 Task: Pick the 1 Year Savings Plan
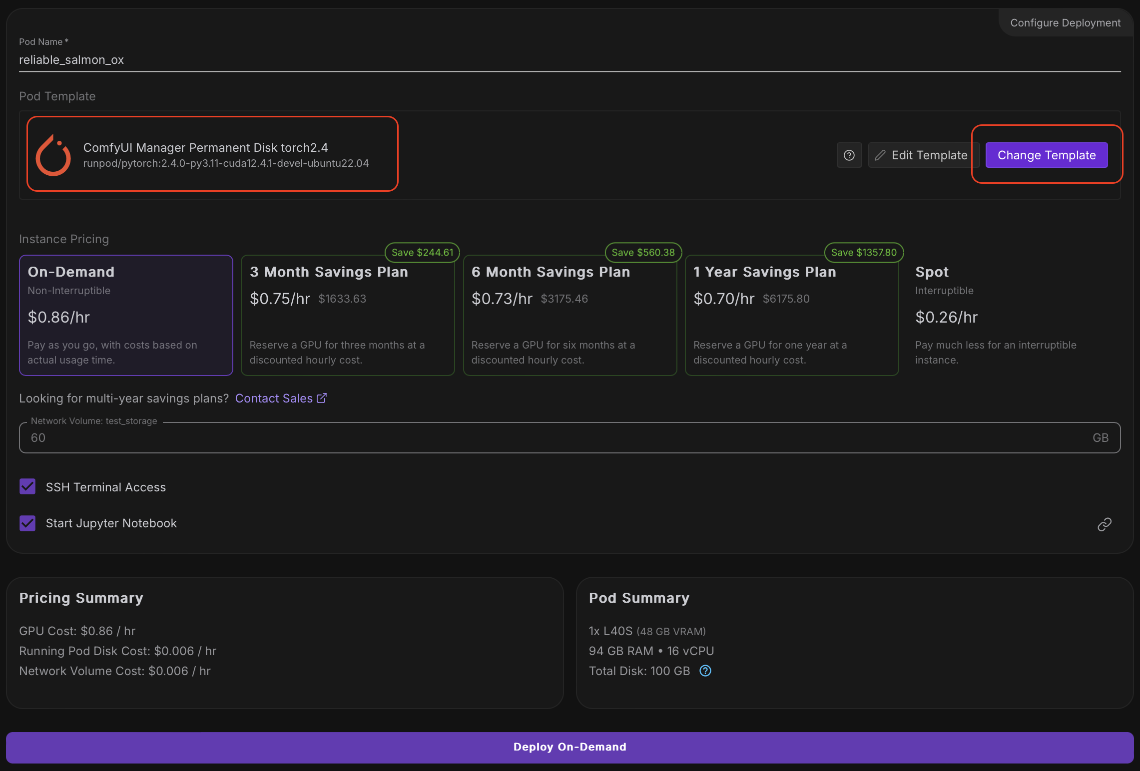[x=791, y=315]
